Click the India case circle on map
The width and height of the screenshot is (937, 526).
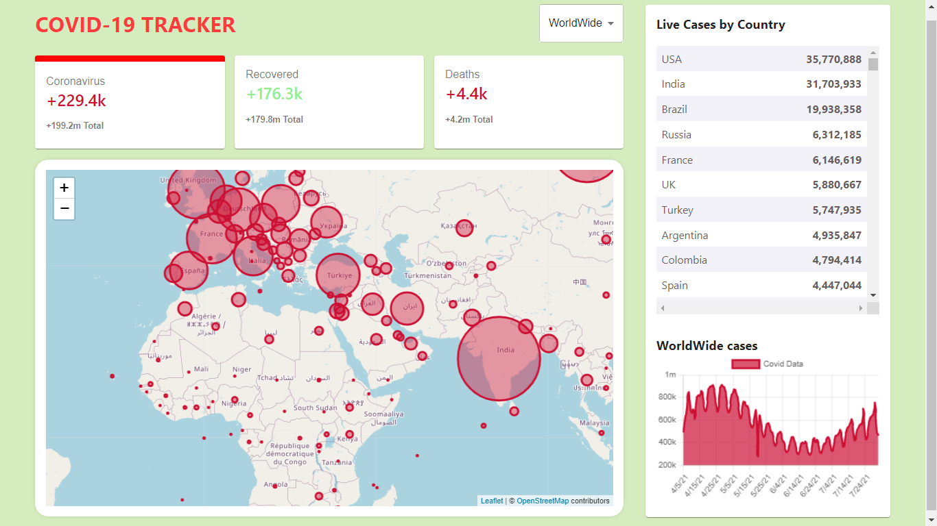(499, 358)
